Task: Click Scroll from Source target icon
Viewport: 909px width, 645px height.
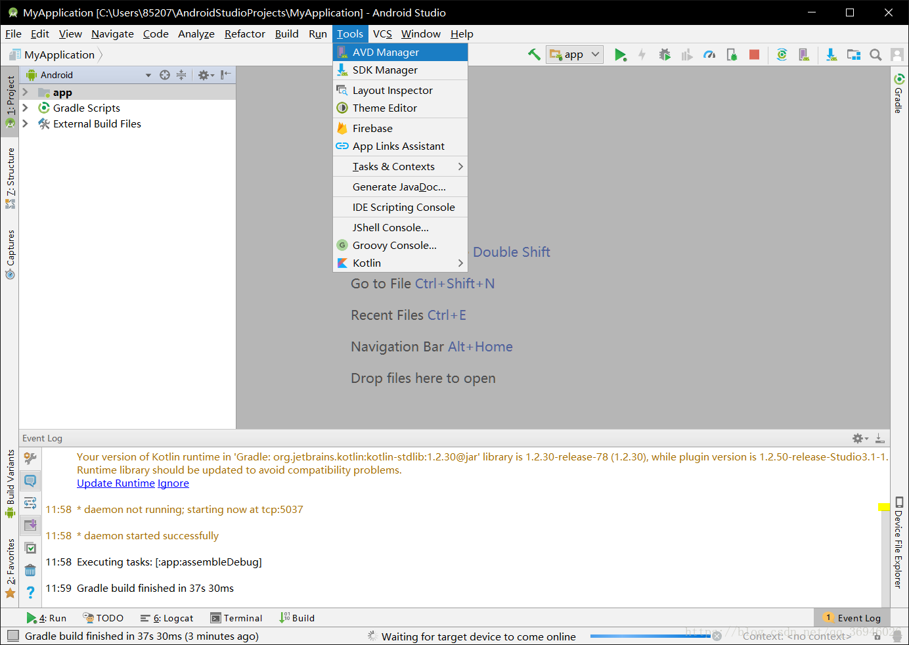Action: [165, 75]
